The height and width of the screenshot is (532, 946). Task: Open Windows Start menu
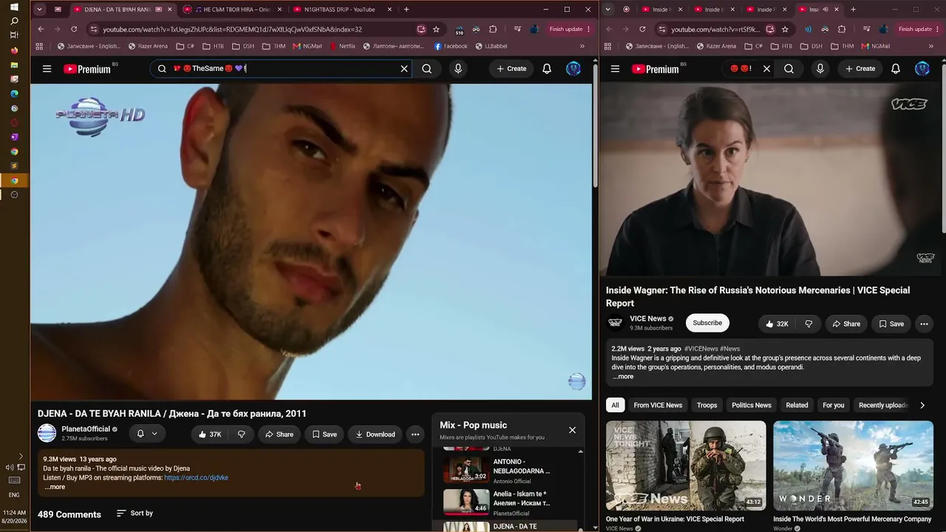14,7
